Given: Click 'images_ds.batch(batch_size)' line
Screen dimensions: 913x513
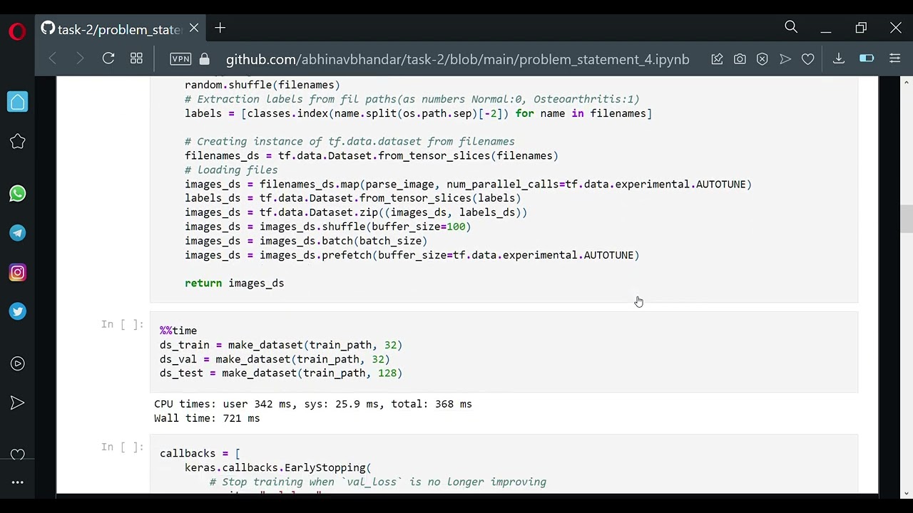Looking at the screenshot, I should coord(306,241).
